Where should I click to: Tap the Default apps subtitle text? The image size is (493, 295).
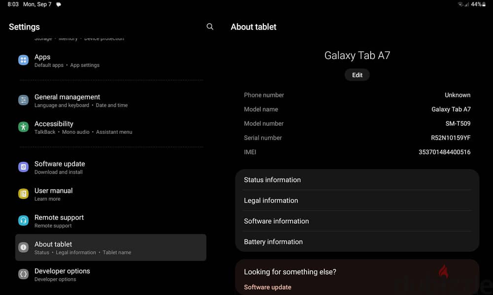(x=49, y=65)
